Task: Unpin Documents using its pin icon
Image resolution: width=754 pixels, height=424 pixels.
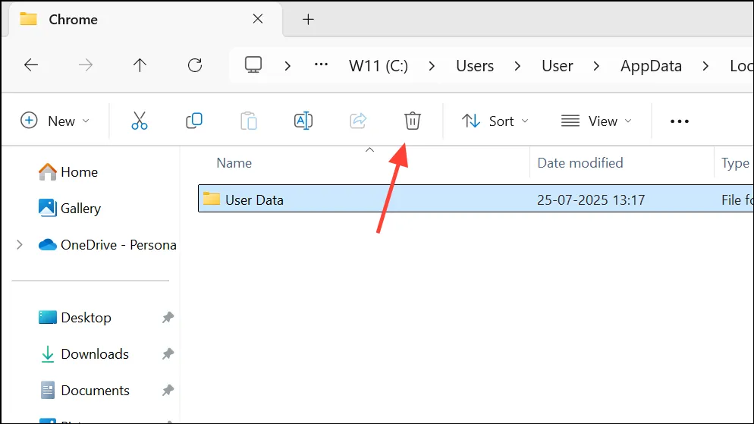Action: 168,391
